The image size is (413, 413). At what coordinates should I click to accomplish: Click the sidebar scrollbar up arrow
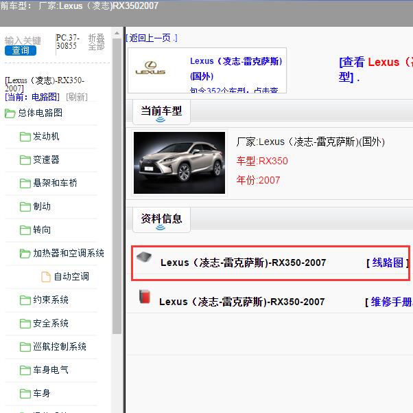[x=117, y=33]
